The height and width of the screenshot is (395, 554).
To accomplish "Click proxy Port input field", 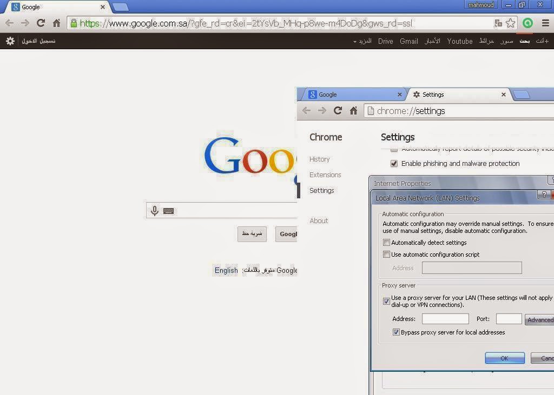I will pos(509,319).
